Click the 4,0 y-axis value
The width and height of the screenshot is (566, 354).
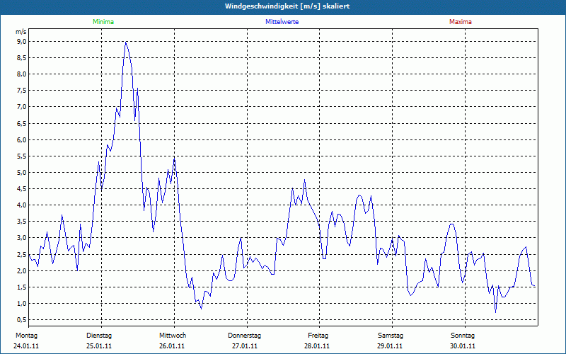tap(22, 205)
